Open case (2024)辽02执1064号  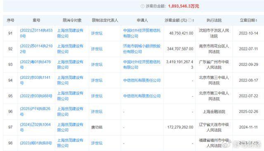tap(35, 127)
